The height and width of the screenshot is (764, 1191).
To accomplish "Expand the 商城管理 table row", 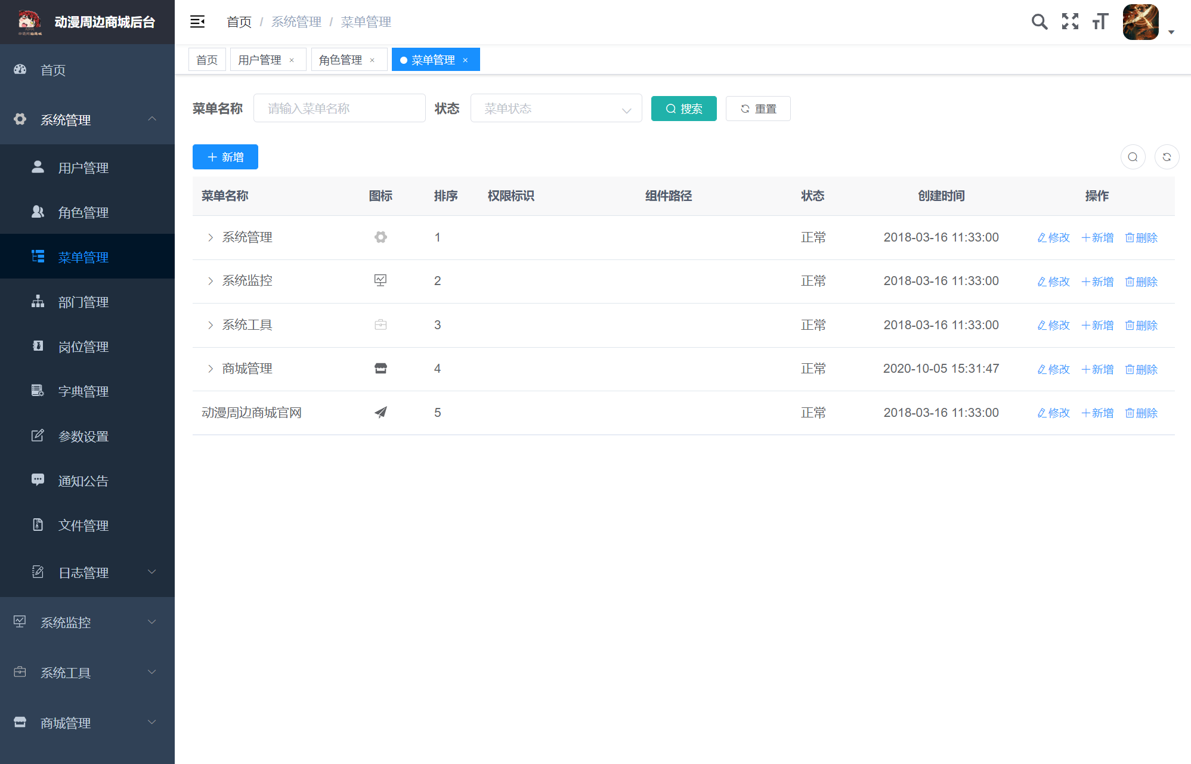I will (211, 369).
